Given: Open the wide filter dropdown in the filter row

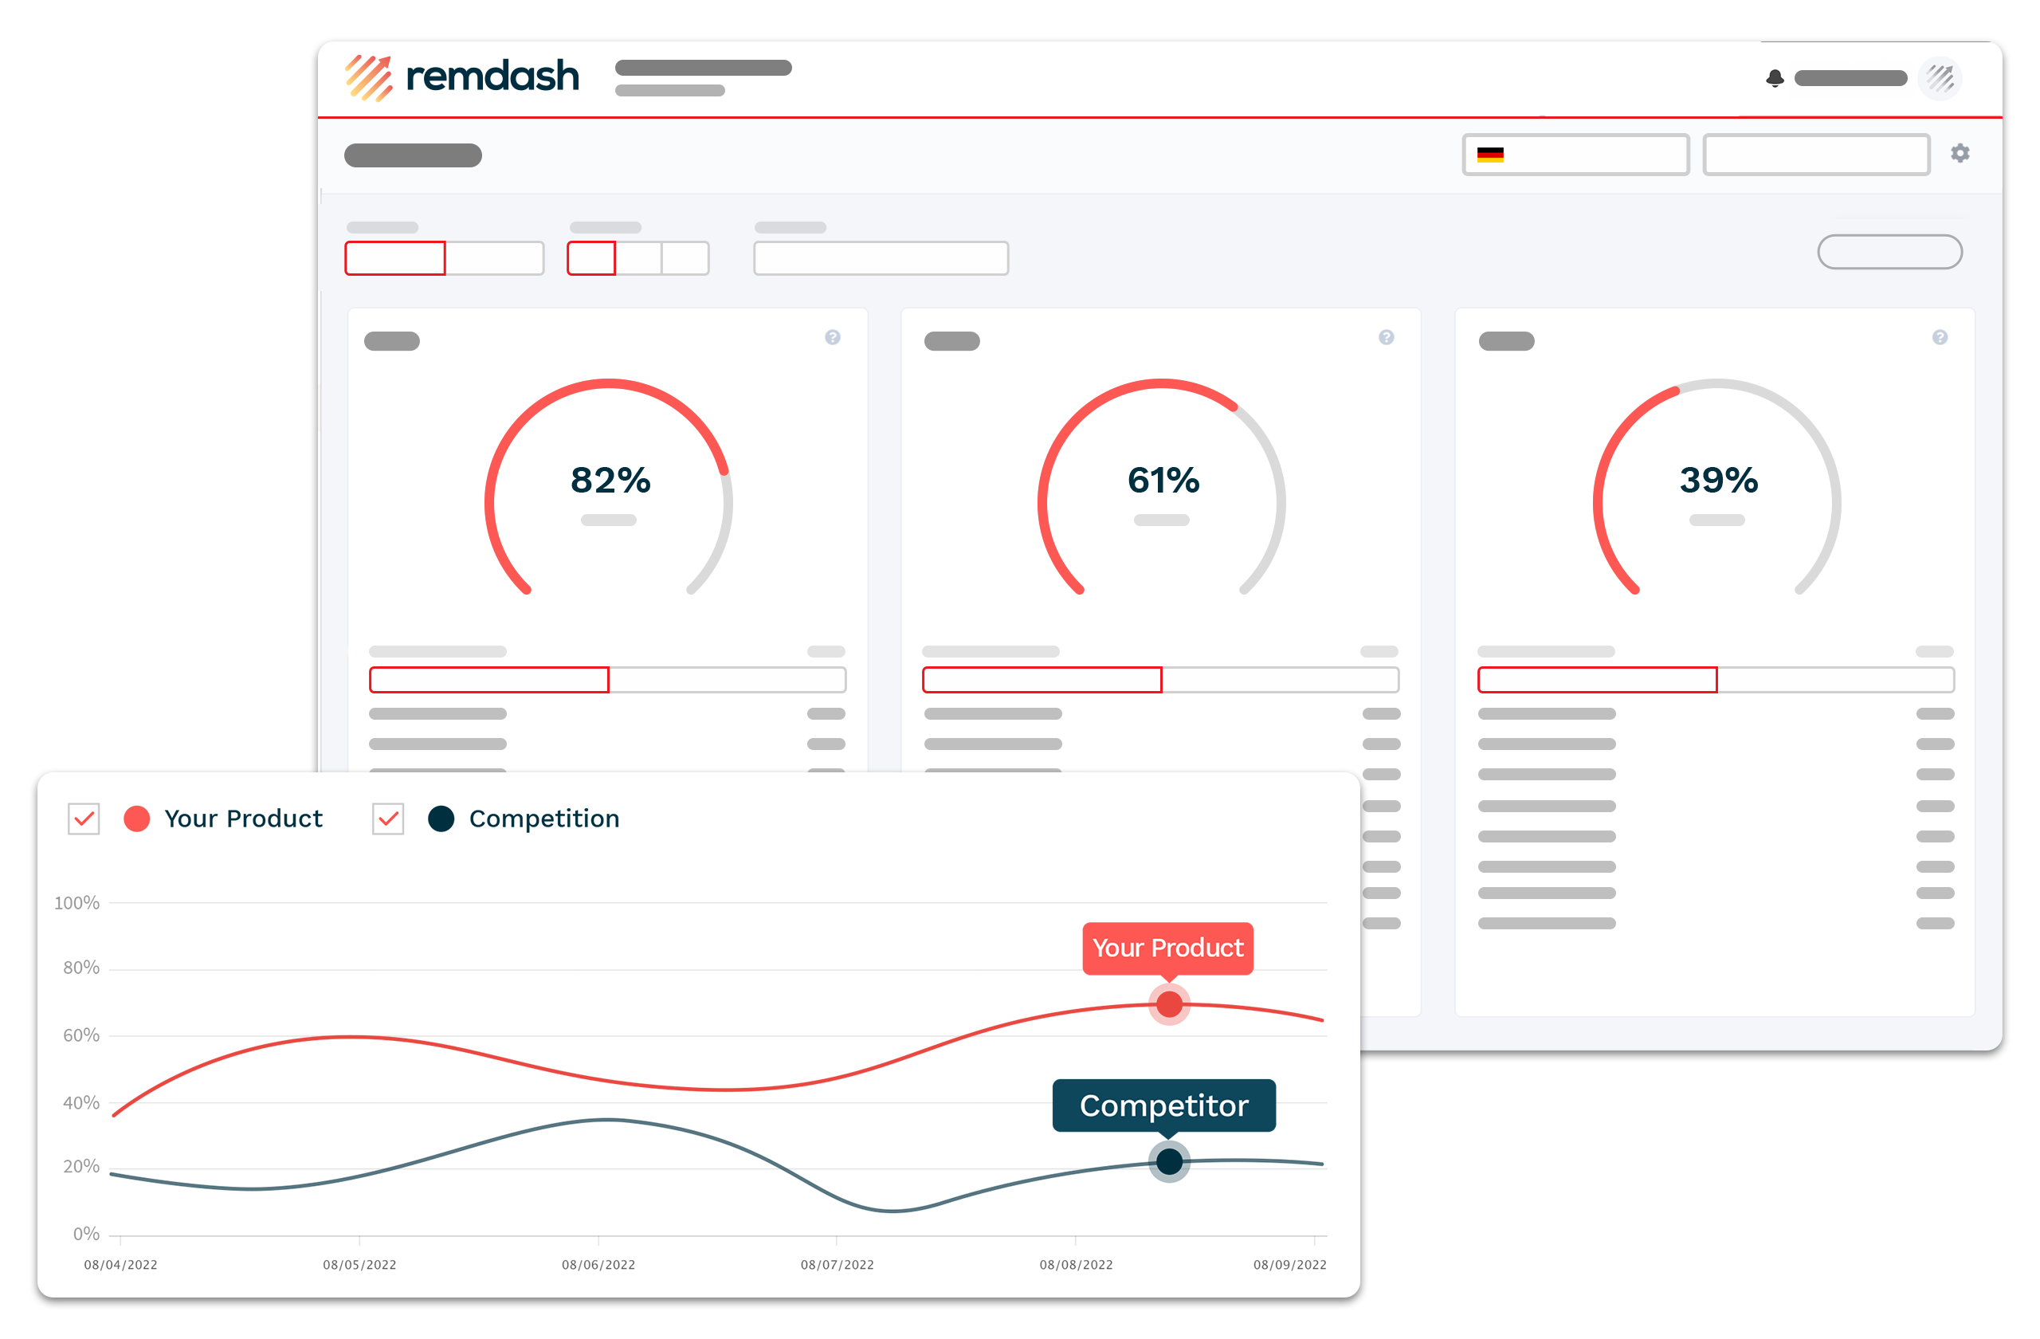Looking at the screenshot, I should point(881,258).
